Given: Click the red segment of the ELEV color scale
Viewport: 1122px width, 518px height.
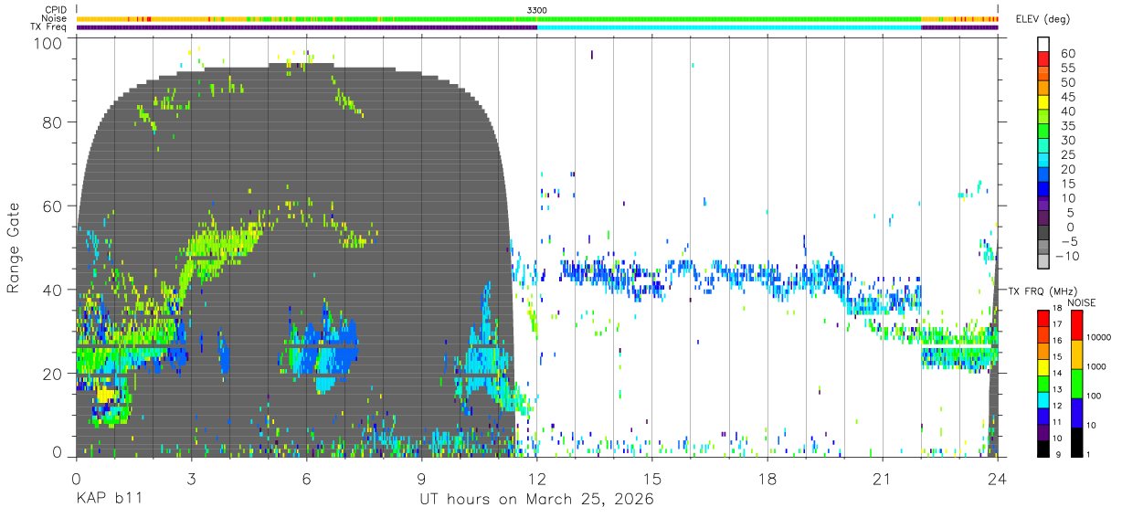Looking at the screenshot, I should click(x=1043, y=58).
